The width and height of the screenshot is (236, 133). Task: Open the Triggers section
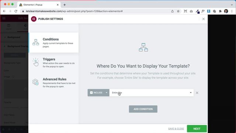[x=53, y=62]
